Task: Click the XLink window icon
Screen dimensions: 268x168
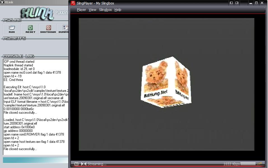Action: click(x=2, y=2)
